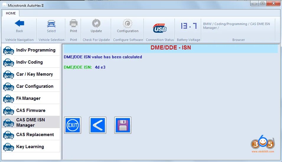Click the car icon beside Indiv Coding
Image resolution: width=282 pixels, height=162 pixels.
tap(9, 62)
